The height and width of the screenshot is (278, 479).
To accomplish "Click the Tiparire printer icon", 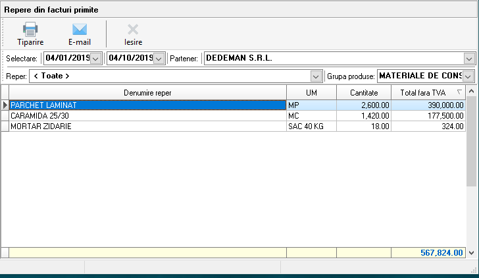I will [30, 30].
